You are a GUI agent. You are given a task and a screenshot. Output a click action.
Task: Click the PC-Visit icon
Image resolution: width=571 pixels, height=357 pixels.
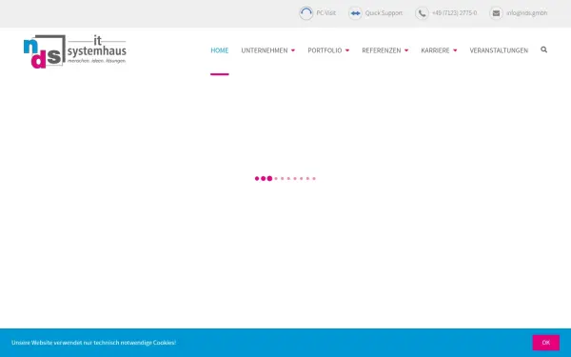[x=305, y=13]
